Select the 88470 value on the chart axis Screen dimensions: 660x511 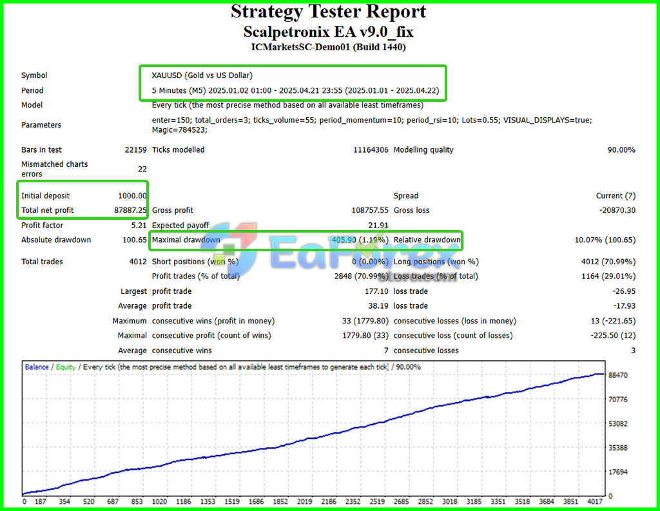coord(618,376)
